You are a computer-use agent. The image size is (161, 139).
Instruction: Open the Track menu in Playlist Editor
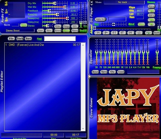click(20, 39)
